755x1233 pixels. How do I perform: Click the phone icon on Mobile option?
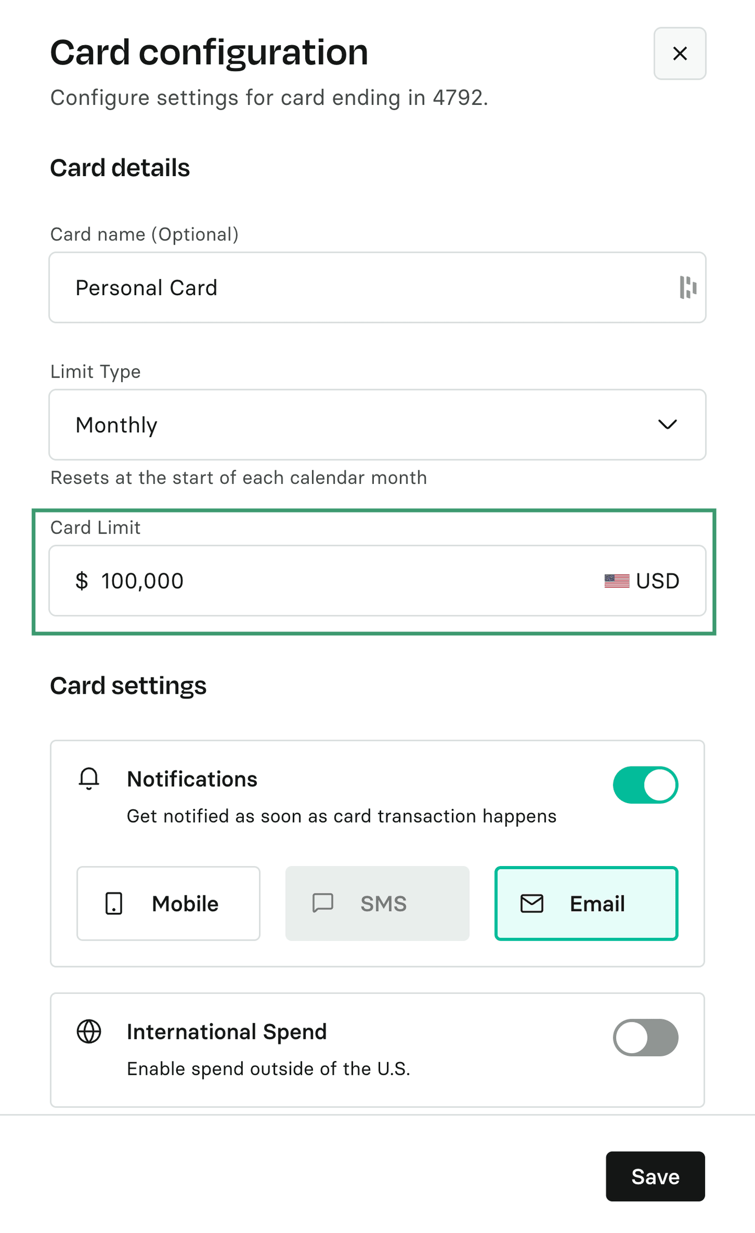point(114,903)
